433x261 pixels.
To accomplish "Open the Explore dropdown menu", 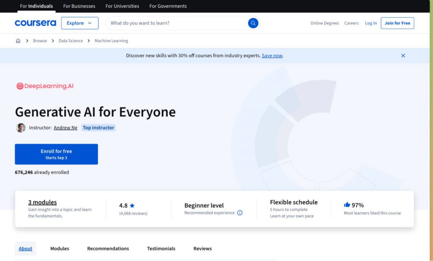I will point(79,23).
